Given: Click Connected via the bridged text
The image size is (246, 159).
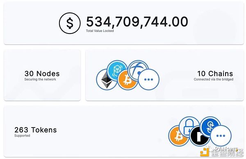Looking at the screenshot, I should (x=214, y=79).
